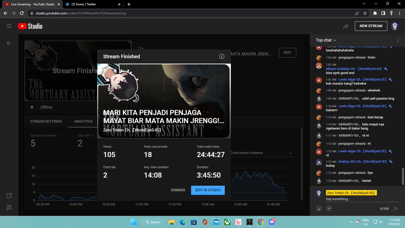Click the Views value 105

pyautogui.click(x=109, y=155)
